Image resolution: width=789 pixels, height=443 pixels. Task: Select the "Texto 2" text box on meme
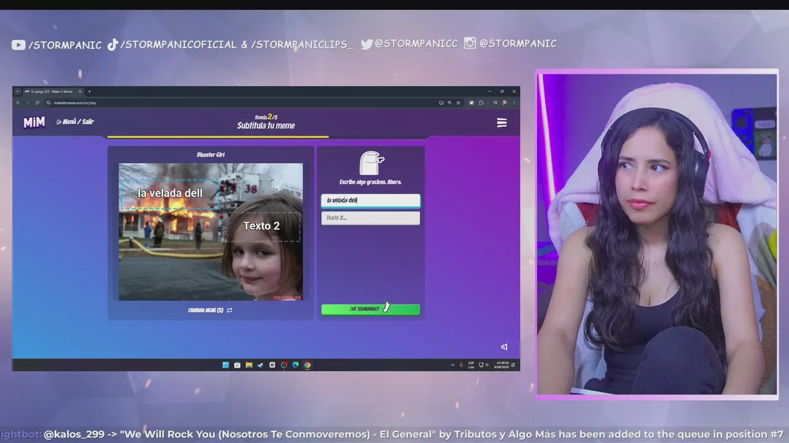tap(261, 226)
